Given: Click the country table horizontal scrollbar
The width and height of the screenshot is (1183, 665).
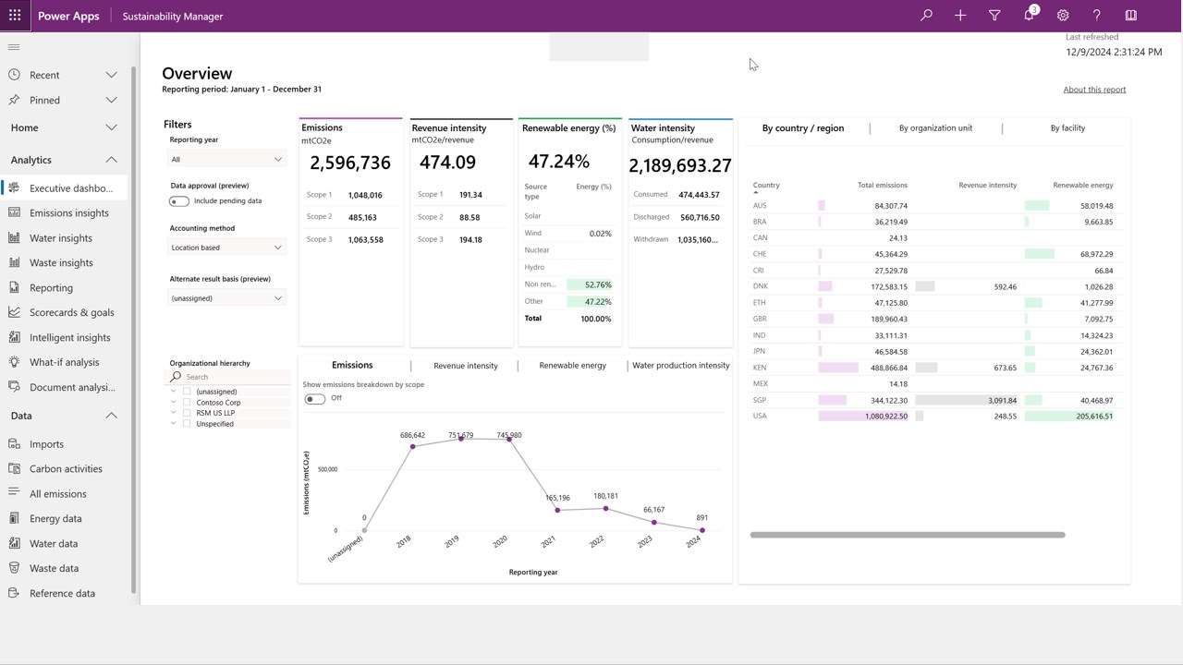Looking at the screenshot, I should pyautogui.click(x=908, y=535).
